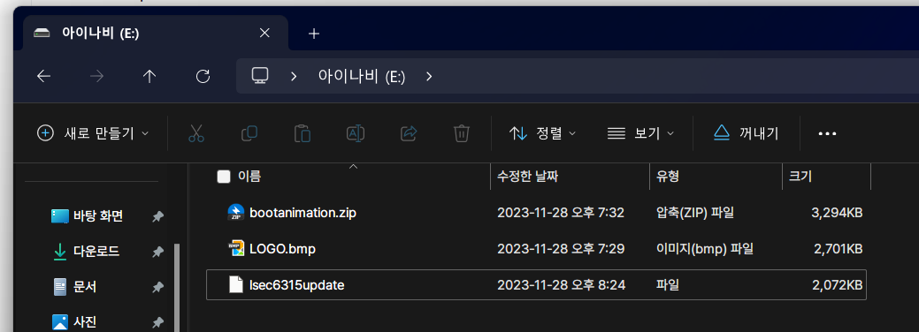Unpin 사진 using its pin icon
919x332 pixels.
click(x=157, y=322)
